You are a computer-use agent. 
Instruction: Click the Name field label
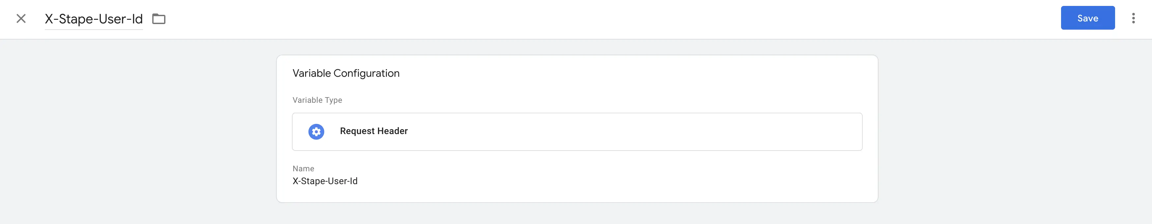coord(303,169)
